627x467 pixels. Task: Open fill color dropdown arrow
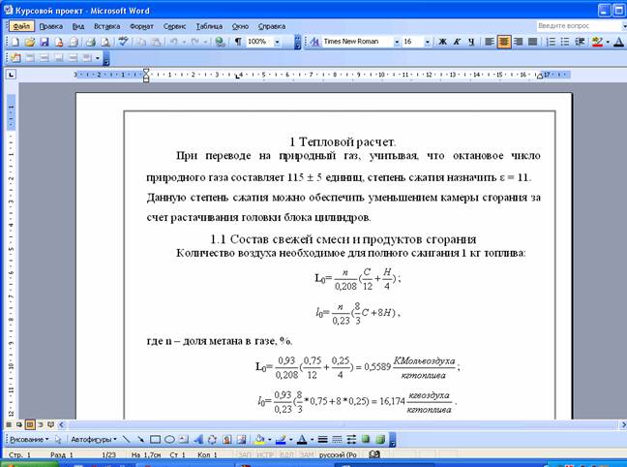pos(269,439)
